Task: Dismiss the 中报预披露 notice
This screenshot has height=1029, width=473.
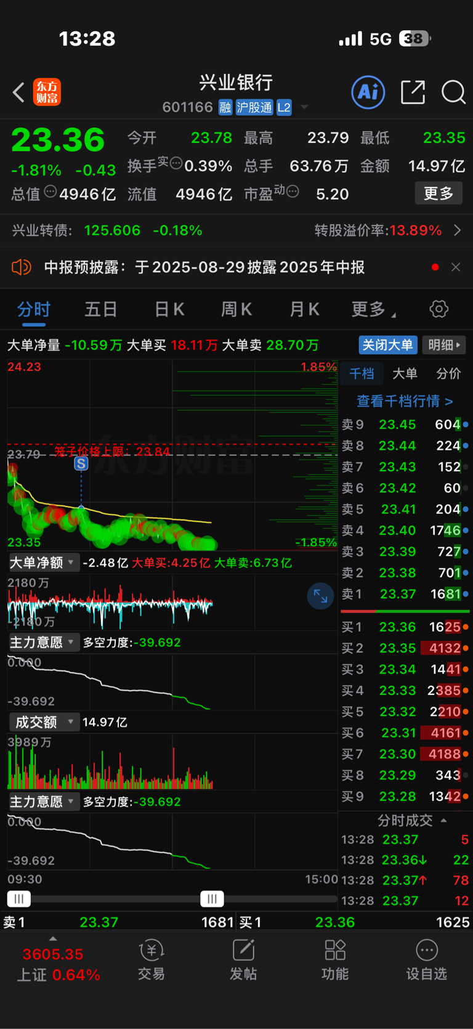Action: tap(456, 267)
